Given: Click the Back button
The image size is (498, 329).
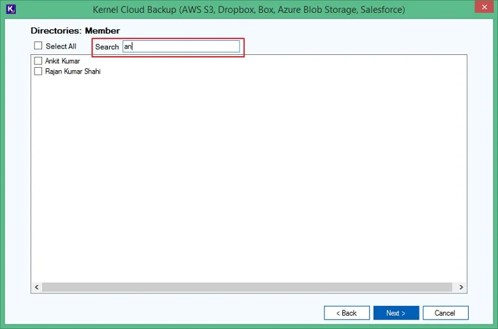Looking at the screenshot, I should coord(347,313).
